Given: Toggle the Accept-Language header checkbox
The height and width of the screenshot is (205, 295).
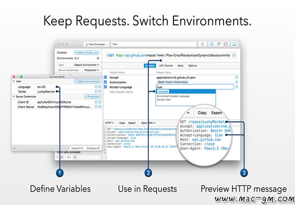Looking at the screenshot, I should coord(105,87).
